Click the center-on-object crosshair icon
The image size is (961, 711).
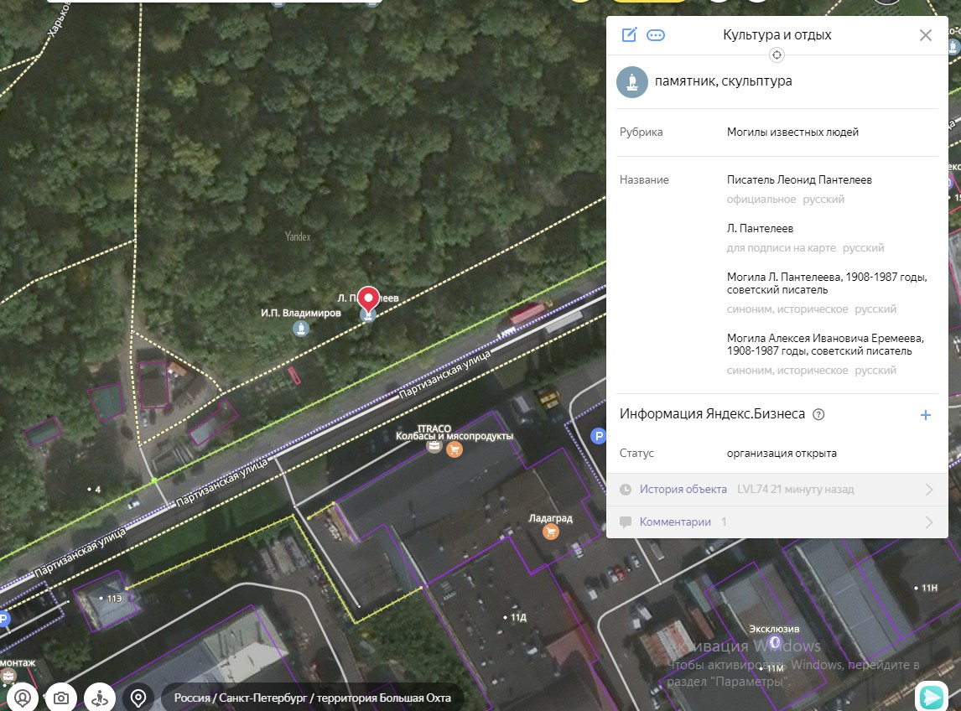point(777,55)
